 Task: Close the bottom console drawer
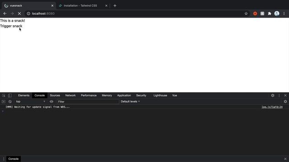click(285, 159)
